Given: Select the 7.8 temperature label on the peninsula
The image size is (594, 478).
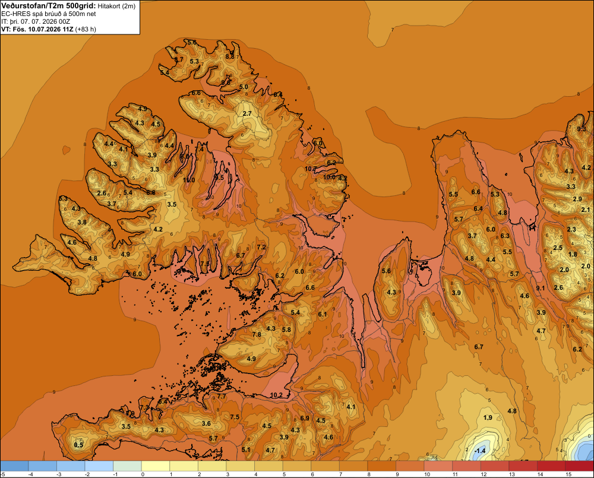Looking at the screenshot, I should click(x=257, y=334).
